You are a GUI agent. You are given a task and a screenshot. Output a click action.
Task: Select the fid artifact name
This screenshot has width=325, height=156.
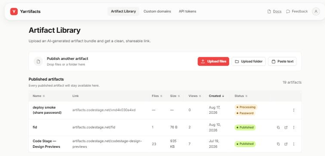(35, 127)
